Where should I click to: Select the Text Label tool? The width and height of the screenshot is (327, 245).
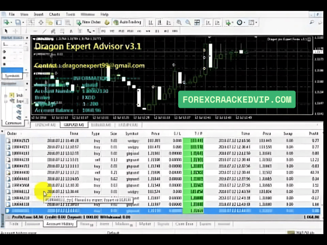[80, 31]
